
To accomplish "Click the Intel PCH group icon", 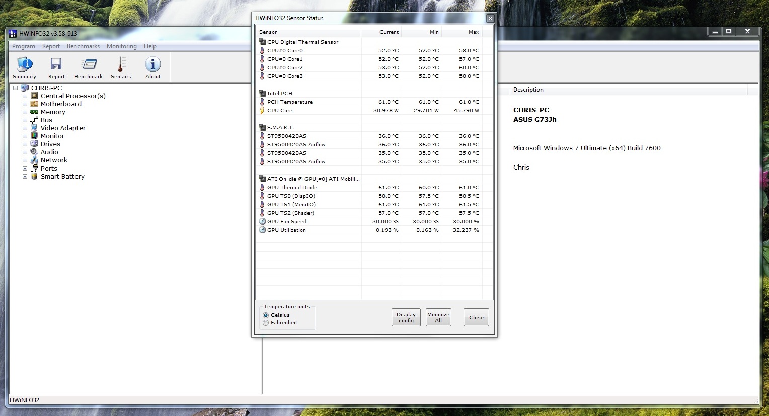I will point(262,93).
